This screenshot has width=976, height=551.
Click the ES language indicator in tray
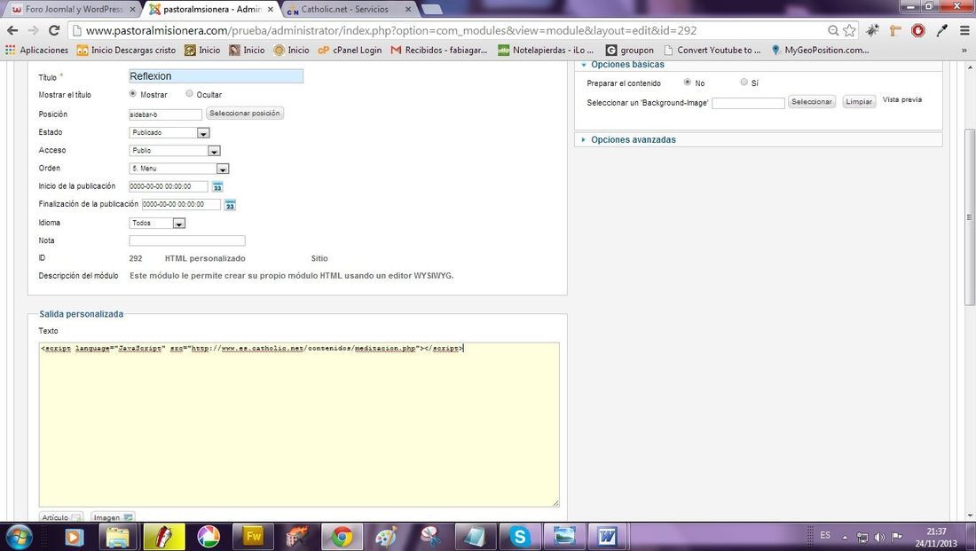pos(825,535)
